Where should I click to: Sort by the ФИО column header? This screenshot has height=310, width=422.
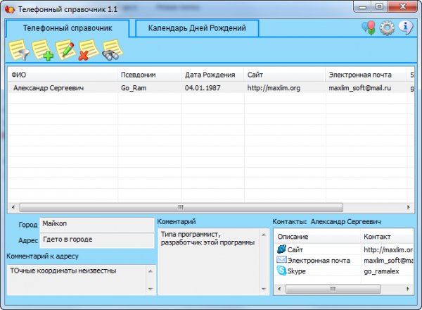click(63, 75)
